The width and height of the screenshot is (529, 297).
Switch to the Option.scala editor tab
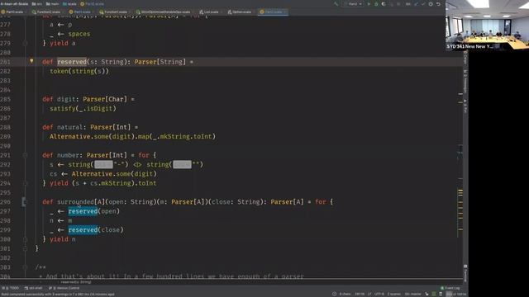click(240, 12)
